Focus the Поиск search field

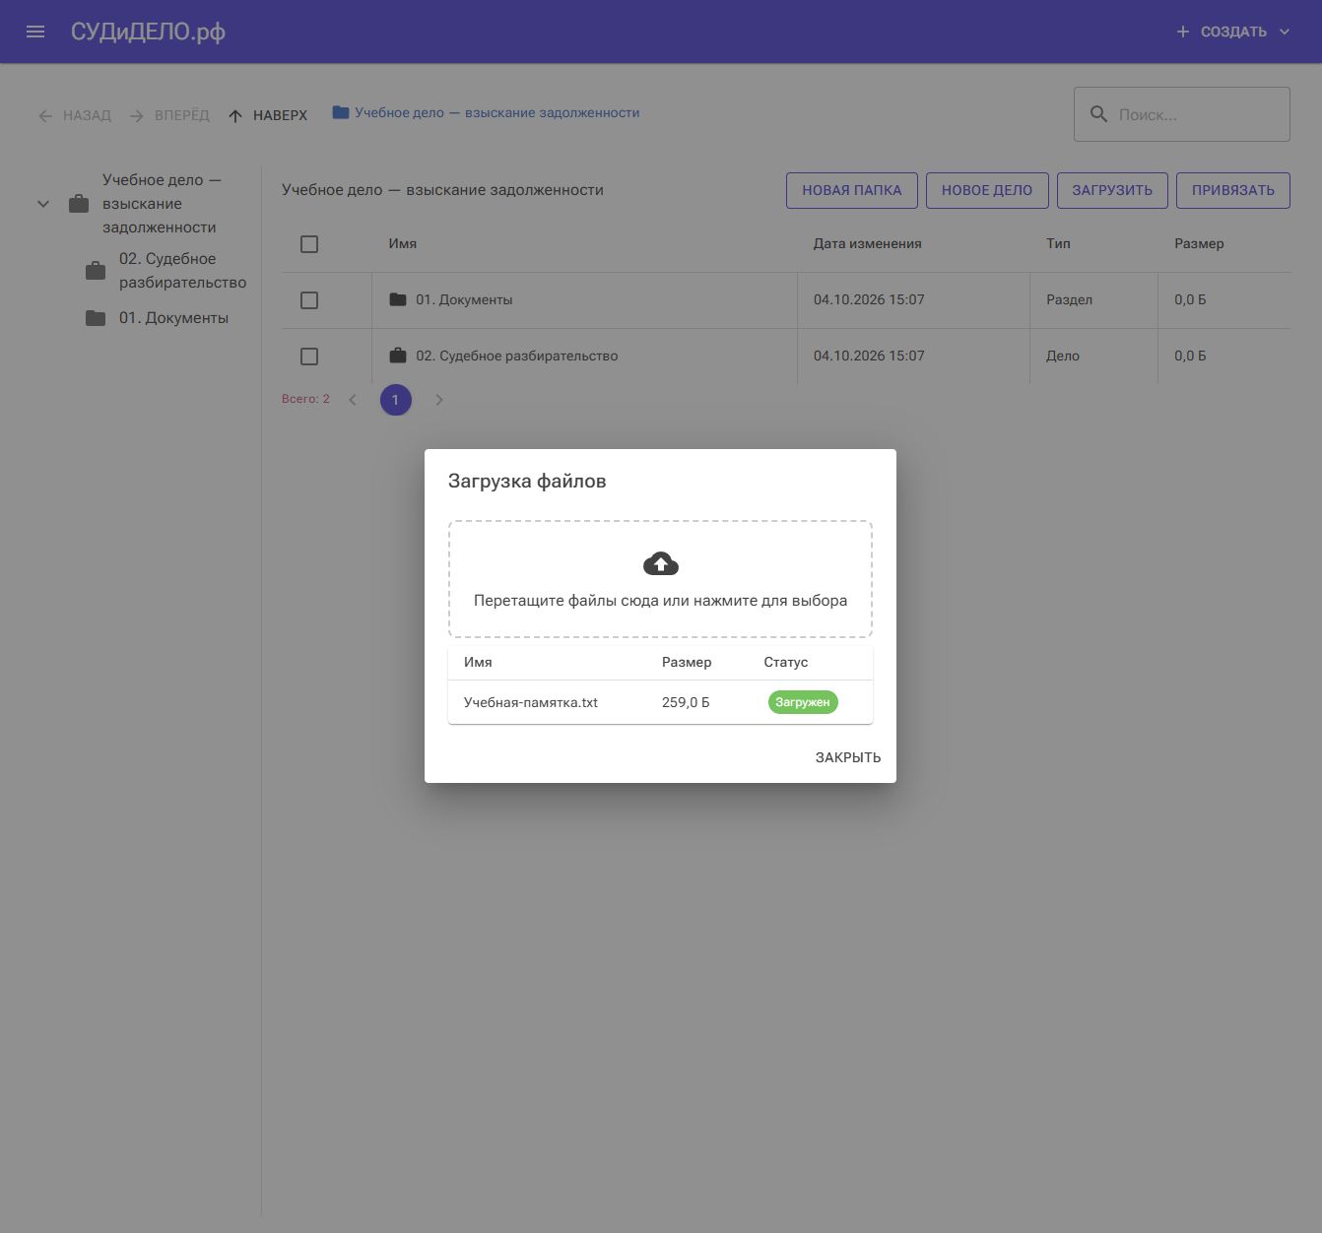coord(1181,114)
